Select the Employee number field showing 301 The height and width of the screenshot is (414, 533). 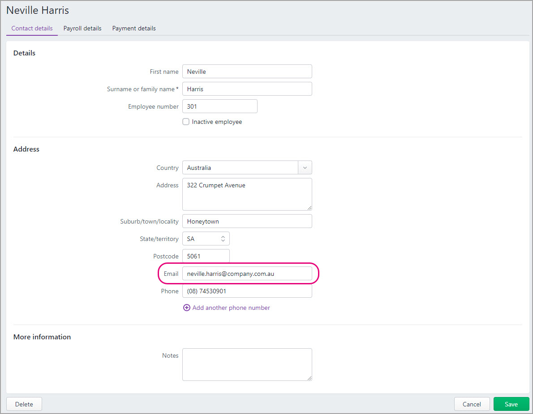pyautogui.click(x=219, y=106)
